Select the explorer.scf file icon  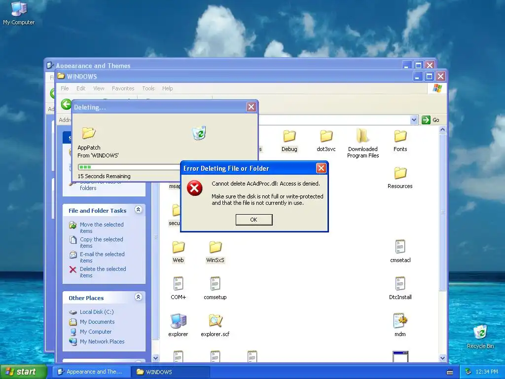click(215, 321)
